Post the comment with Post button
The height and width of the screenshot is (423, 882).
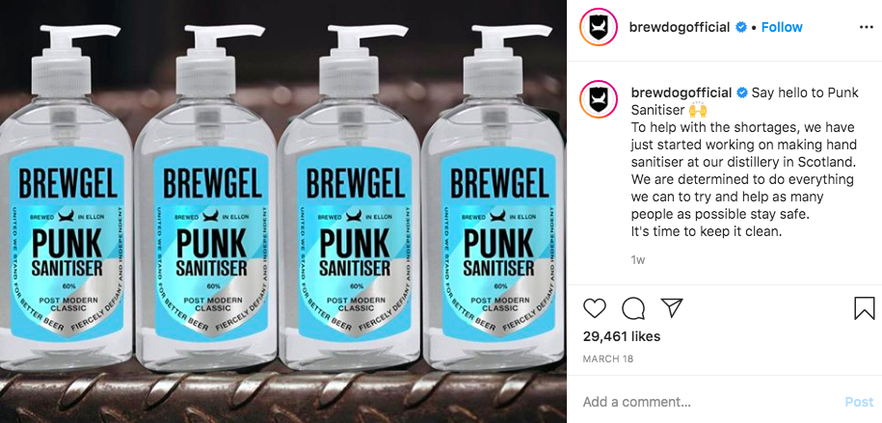tap(859, 402)
